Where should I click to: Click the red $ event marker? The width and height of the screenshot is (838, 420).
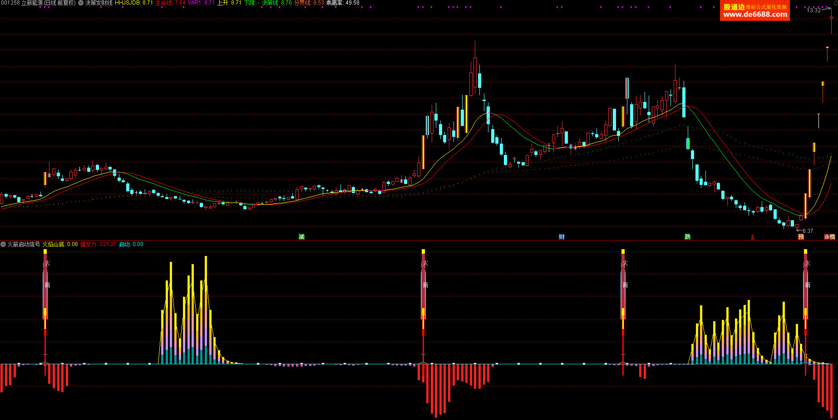point(752,237)
